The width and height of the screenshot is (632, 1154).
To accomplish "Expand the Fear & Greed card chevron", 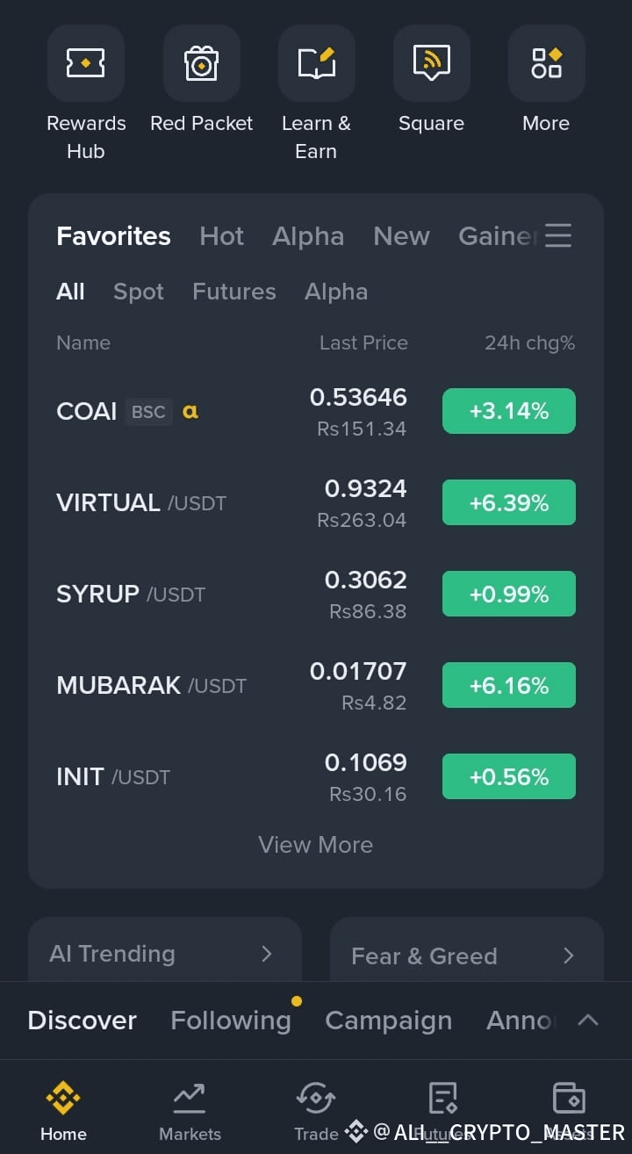I will click(x=569, y=956).
